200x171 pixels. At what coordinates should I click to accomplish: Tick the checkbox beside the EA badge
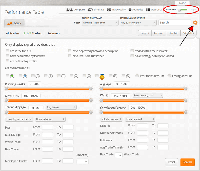click(123, 75)
